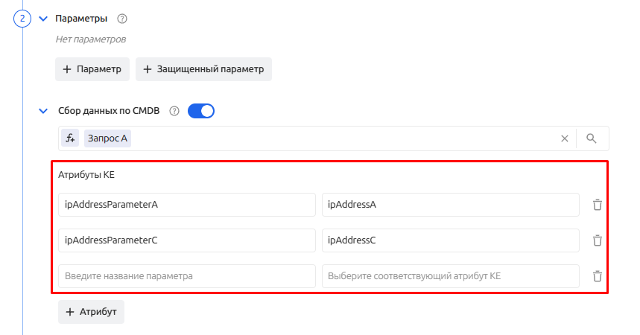Image resolution: width=640 pixels, height=335 pixels.
Task: Click the ipAddressC attribute field
Action: pyautogui.click(x=450, y=240)
